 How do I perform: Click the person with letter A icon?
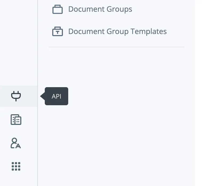point(16,143)
